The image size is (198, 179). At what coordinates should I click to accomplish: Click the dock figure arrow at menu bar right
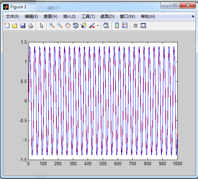[x=192, y=16]
